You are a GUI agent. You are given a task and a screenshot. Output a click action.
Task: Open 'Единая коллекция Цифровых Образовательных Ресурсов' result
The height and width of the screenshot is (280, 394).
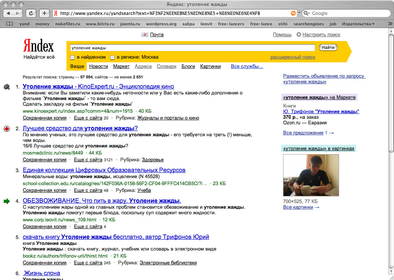click(104, 170)
